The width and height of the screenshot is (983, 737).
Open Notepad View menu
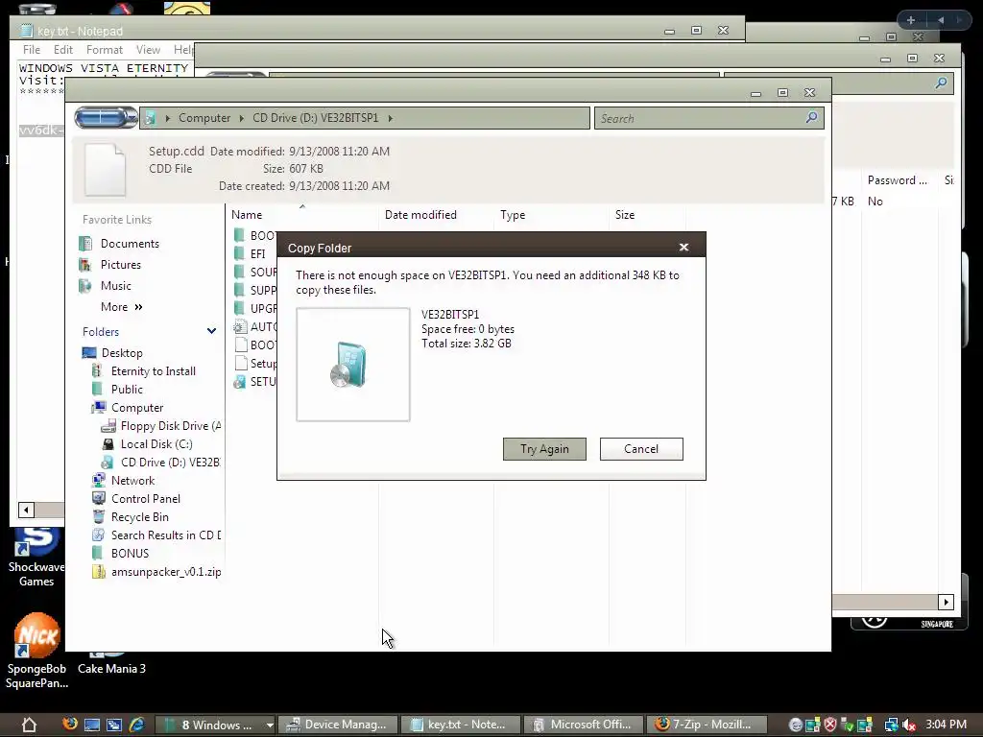pos(148,50)
